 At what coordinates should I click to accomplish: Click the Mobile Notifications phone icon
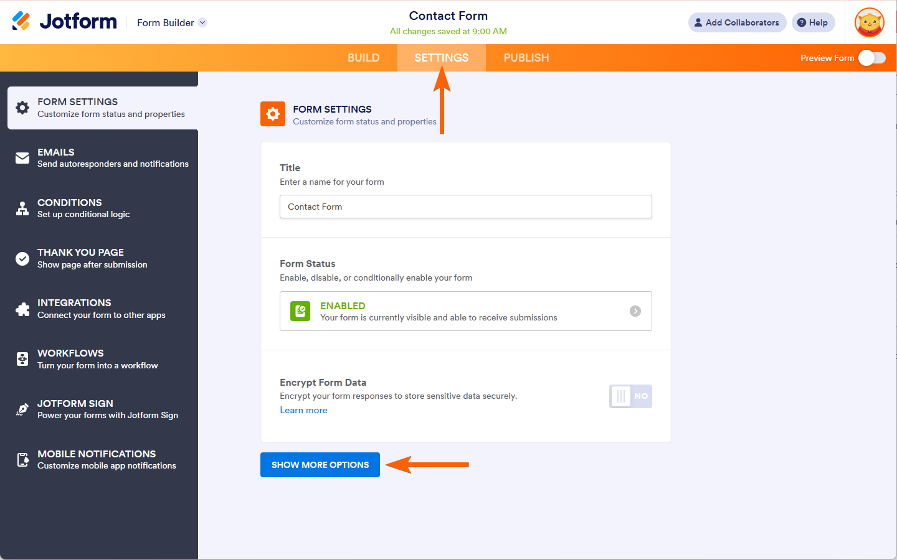coord(22,460)
